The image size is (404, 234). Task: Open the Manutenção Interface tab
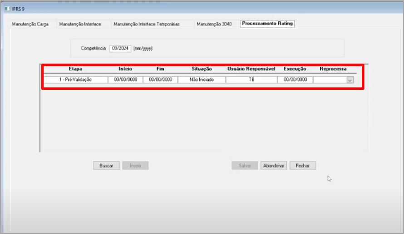(x=80, y=24)
